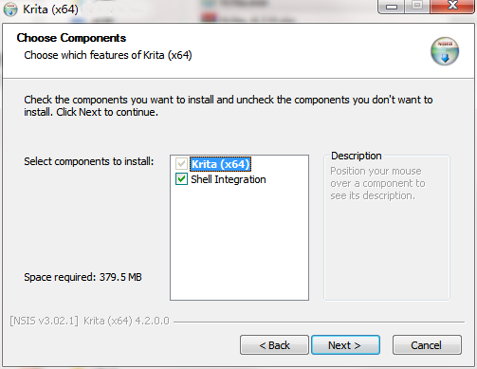Click the Description box hint text
This screenshot has height=369, width=477.
click(377, 183)
